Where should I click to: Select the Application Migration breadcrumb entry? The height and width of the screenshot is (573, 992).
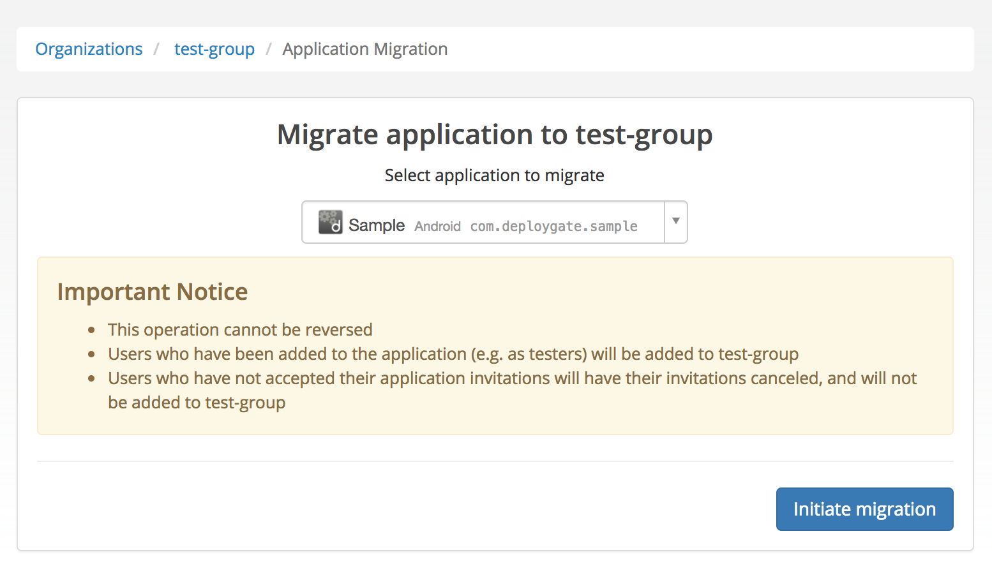(364, 48)
